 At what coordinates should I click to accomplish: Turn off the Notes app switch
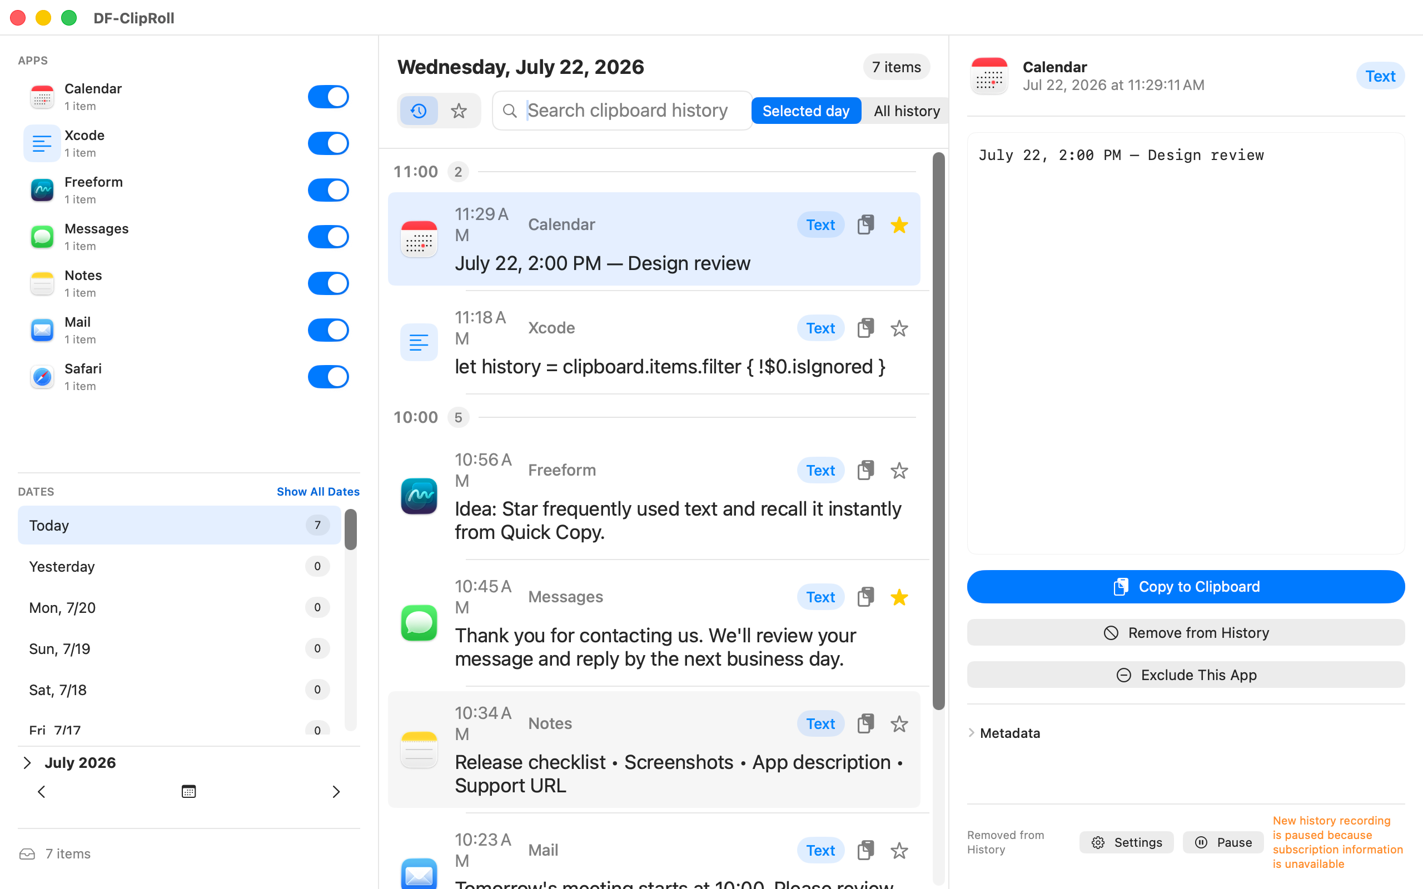(328, 283)
